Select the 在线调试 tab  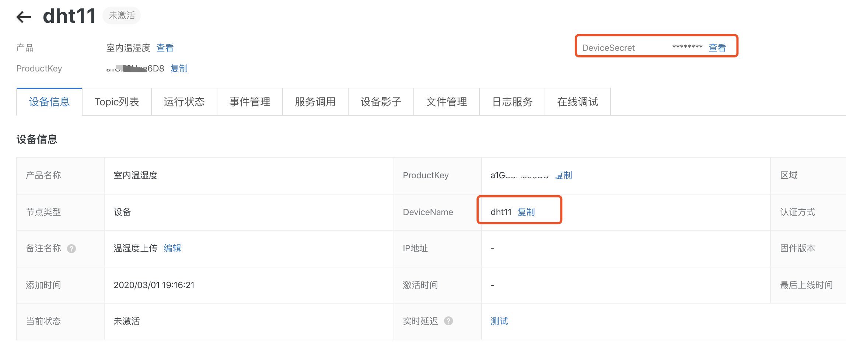click(577, 102)
